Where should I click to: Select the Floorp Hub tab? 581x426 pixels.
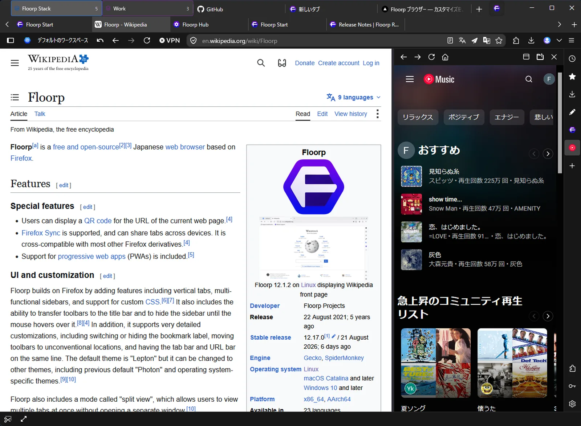click(x=210, y=25)
